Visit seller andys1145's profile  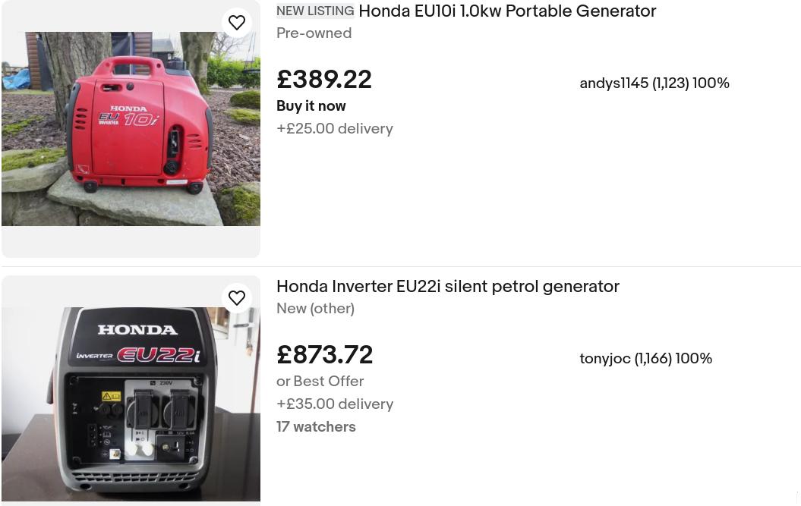tap(613, 83)
